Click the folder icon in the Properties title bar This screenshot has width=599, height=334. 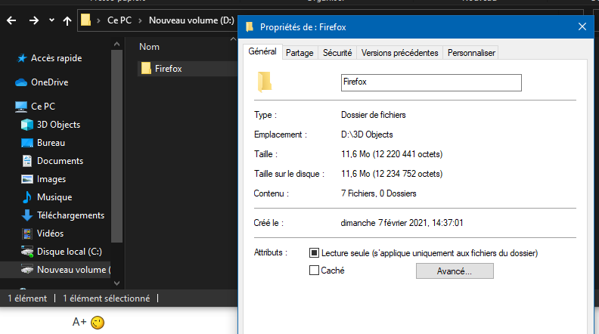(250, 26)
